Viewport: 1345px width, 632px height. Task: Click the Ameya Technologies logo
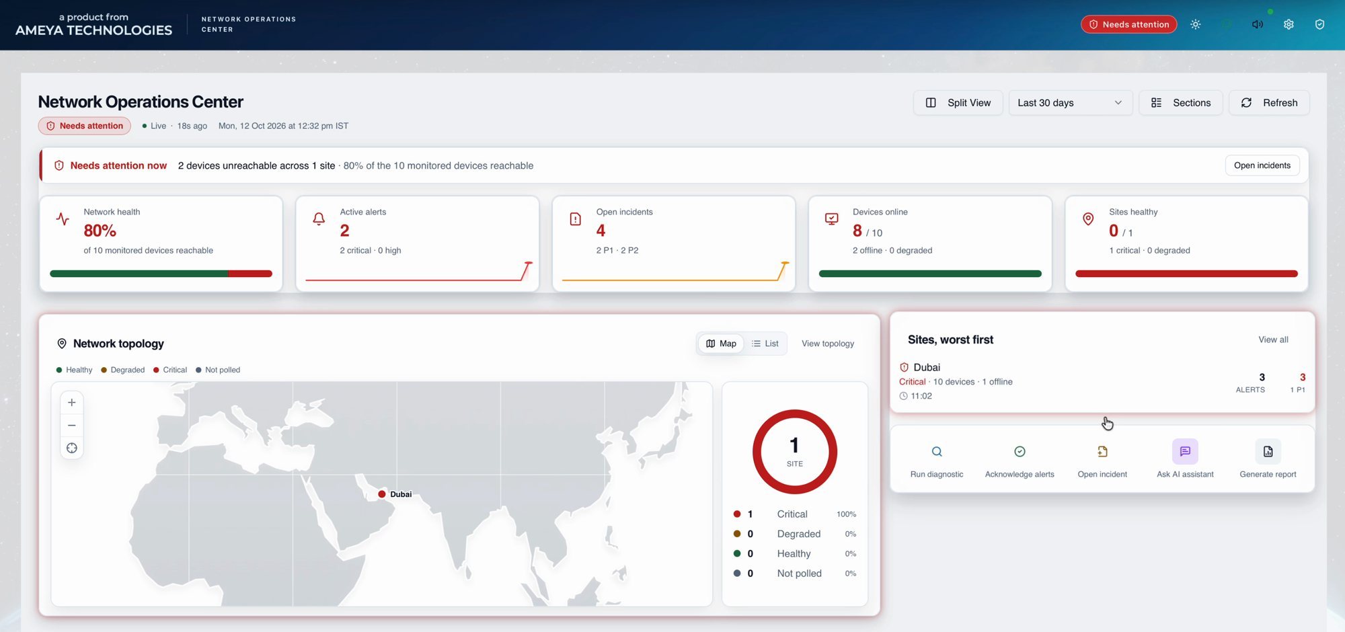(93, 25)
